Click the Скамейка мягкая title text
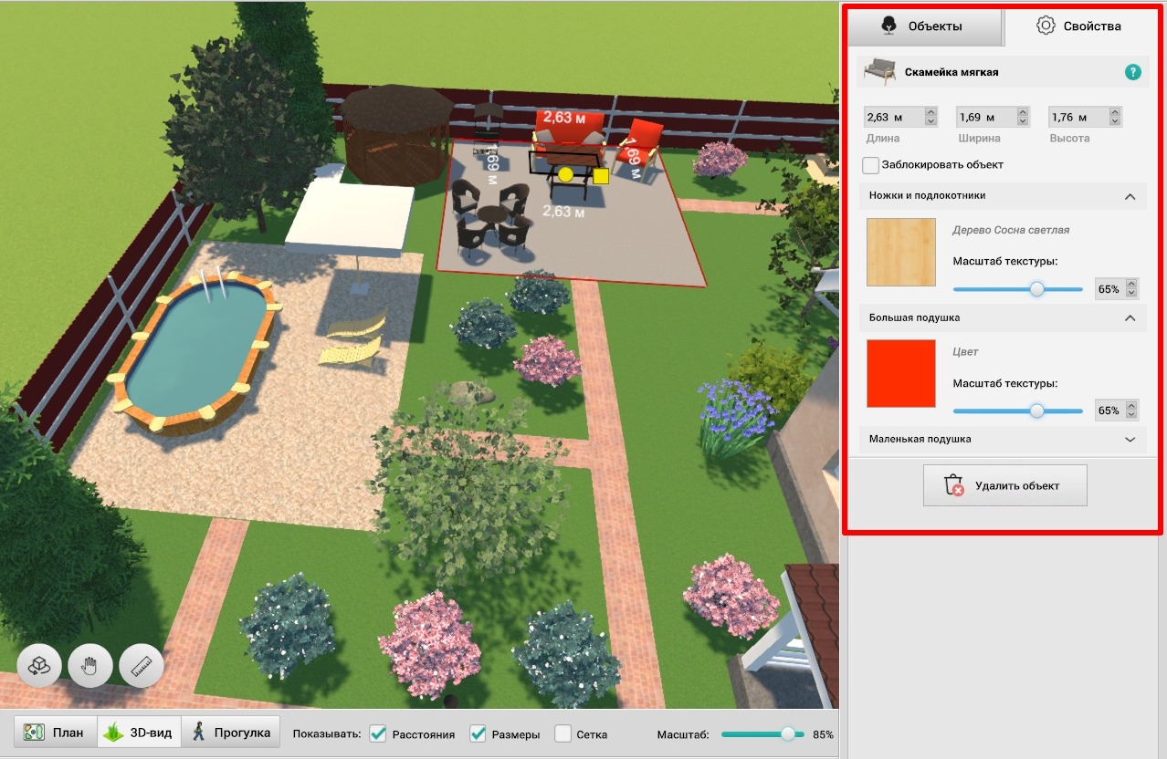1167x759 pixels. (x=951, y=72)
